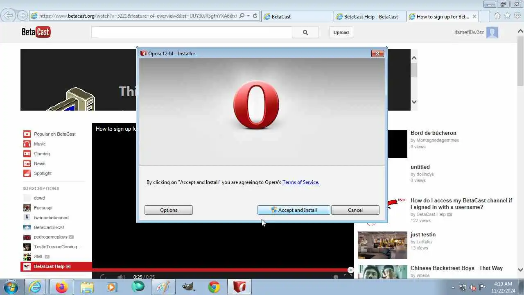The image size is (524, 295).
Task: Click down arrow of banner scrollbar
Action: point(414,102)
